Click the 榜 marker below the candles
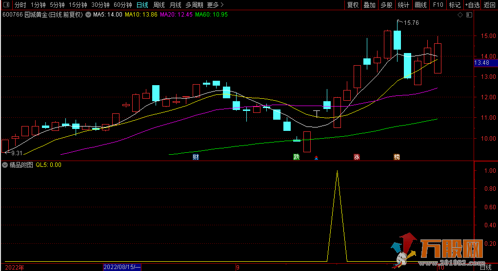This screenshot has height=271, width=498. click(397, 157)
